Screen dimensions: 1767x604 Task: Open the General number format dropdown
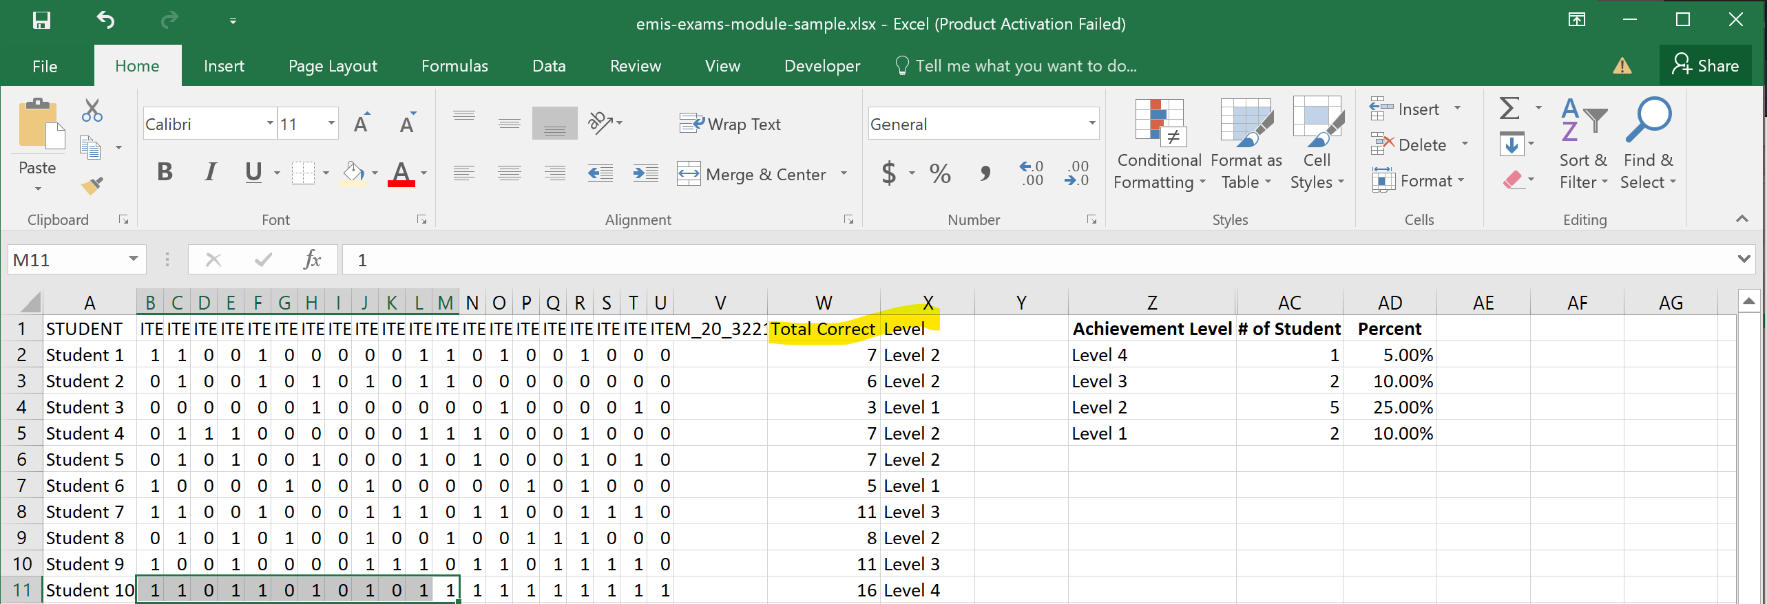pyautogui.click(x=1091, y=124)
